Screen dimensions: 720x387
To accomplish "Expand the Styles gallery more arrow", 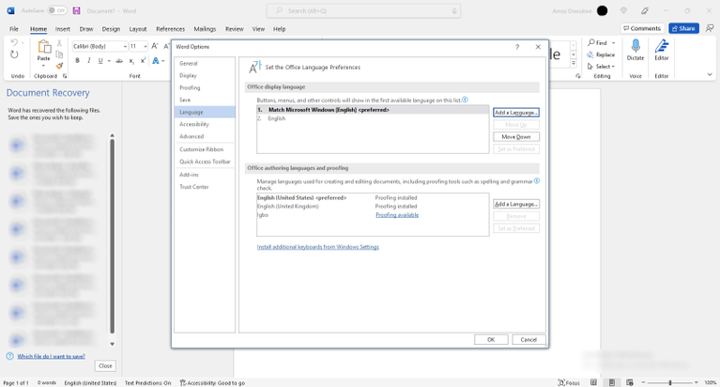I will [x=573, y=65].
